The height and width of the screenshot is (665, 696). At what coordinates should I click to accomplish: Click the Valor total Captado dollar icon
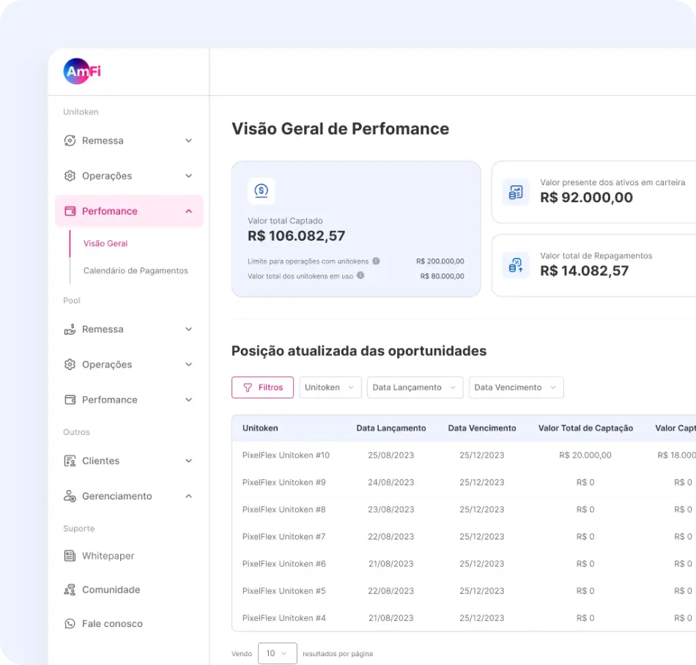pyautogui.click(x=262, y=191)
